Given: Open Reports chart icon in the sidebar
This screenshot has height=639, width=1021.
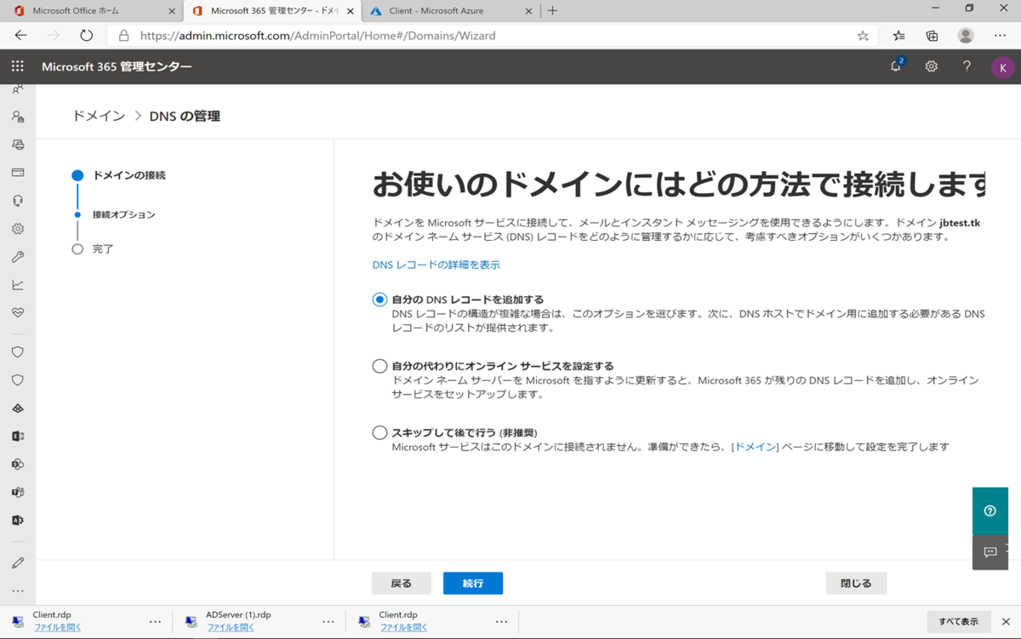Looking at the screenshot, I should coord(18,285).
